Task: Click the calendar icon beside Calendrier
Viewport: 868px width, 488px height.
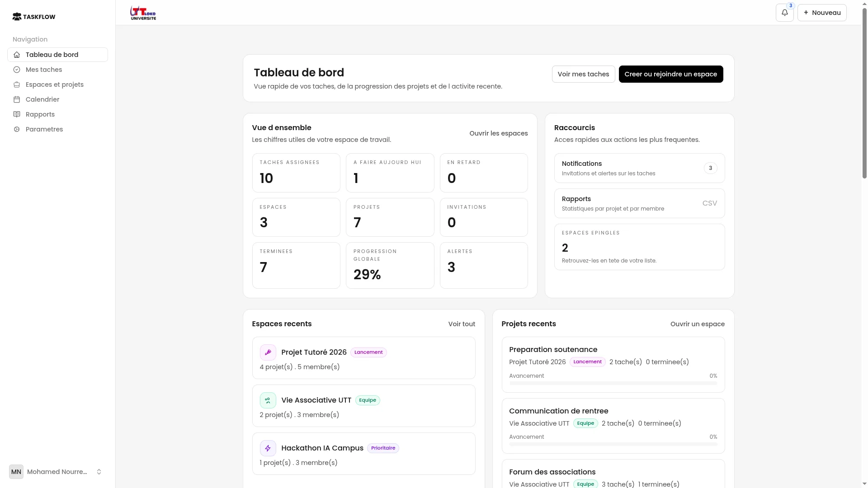Action: coord(17,99)
